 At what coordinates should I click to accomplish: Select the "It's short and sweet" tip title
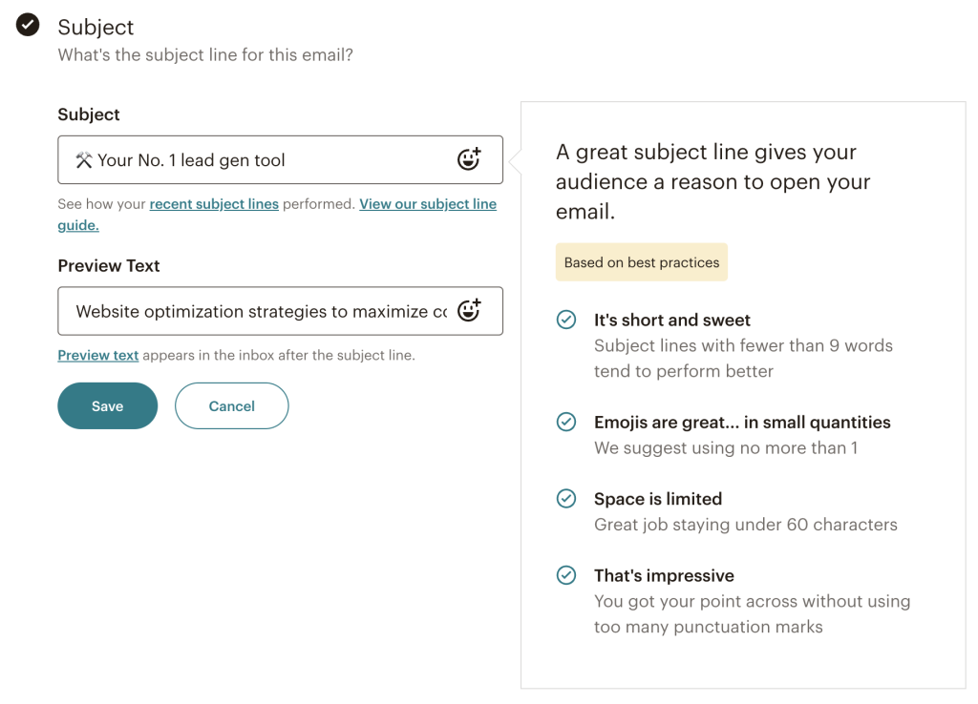point(672,320)
